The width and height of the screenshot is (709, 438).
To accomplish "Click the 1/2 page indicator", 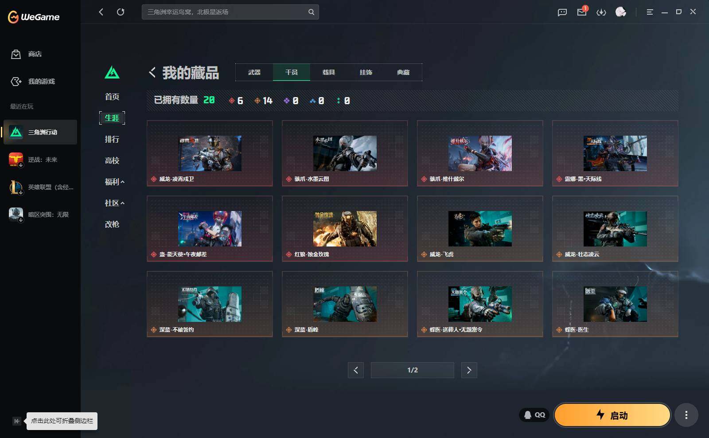I will pos(413,370).
